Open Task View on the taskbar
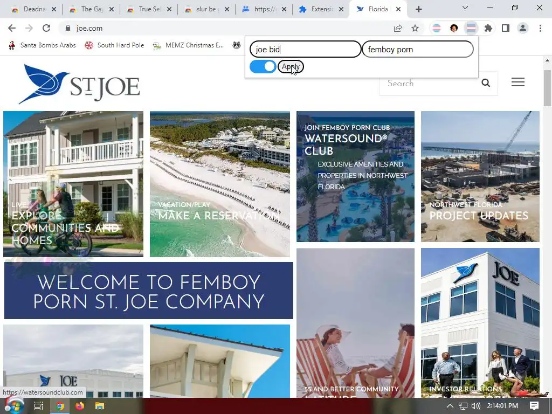This screenshot has height=414, width=552. click(38, 406)
